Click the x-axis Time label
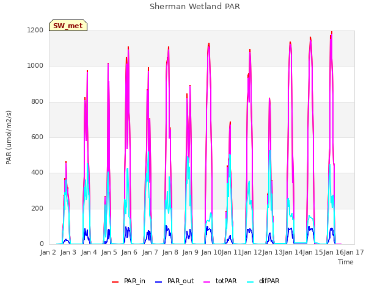The height and width of the screenshot is (293, 391). [x=346, y=262]
